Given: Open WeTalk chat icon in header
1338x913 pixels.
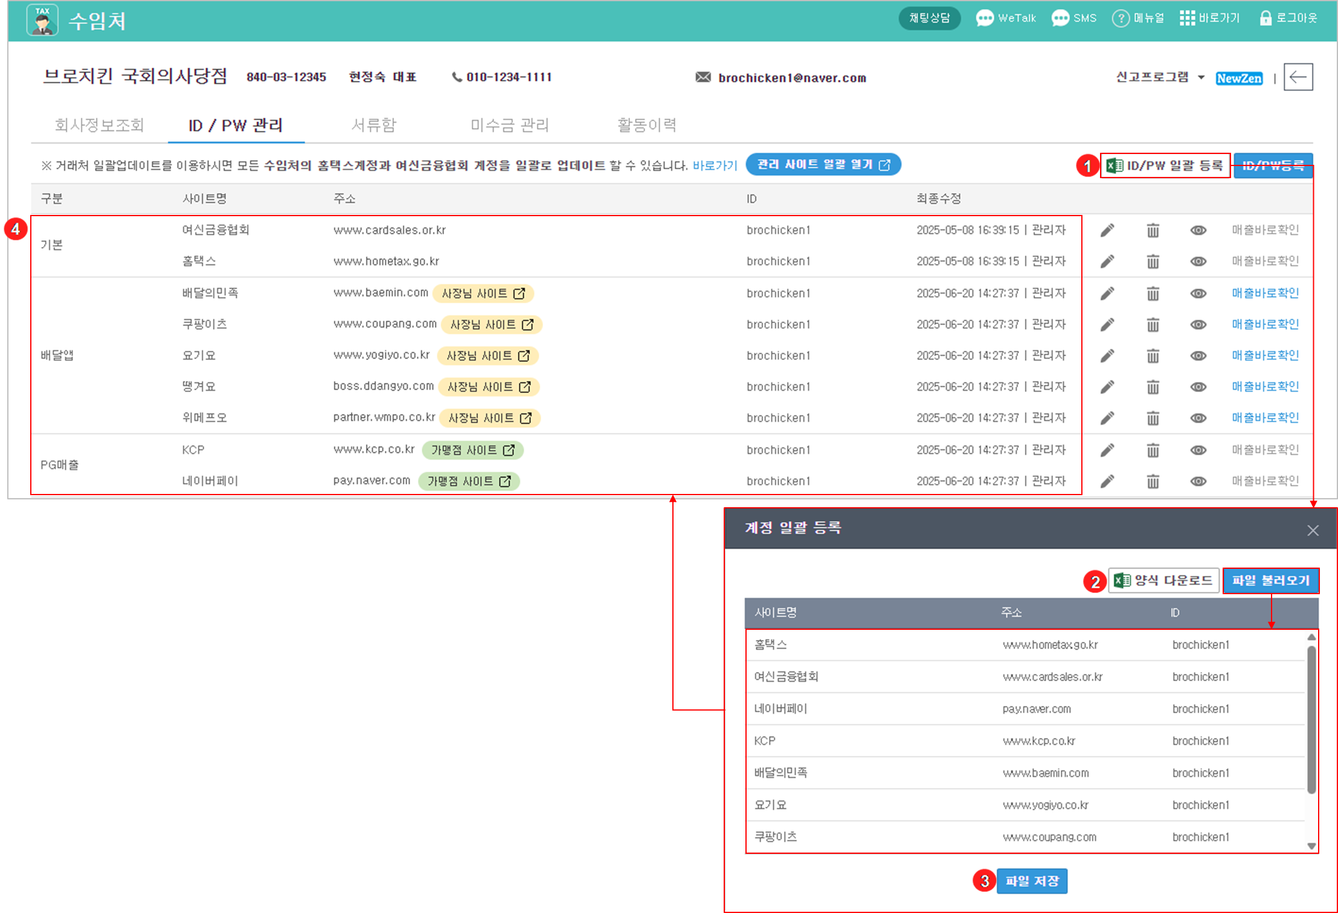Looking at the screenshot, I should 985,18.
